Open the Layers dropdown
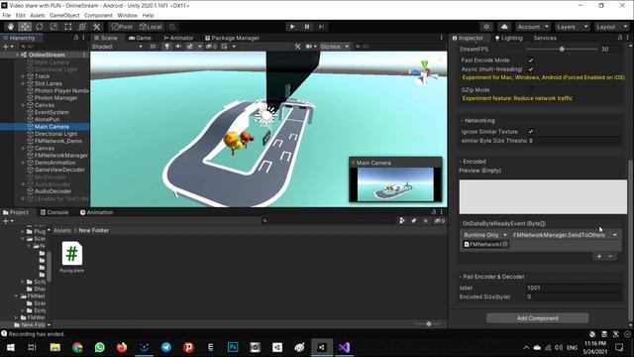The width and height of the screenshot is (634, 357). click(x=572, y=27)
